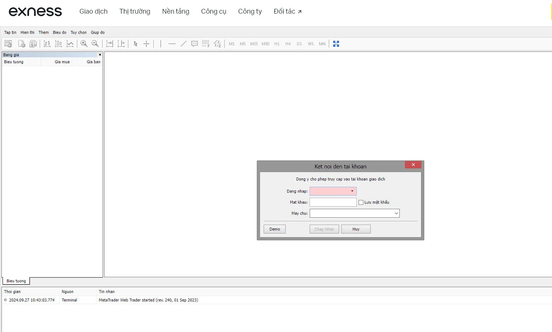The height and width of the screenshot is (332, 552).
Task: Close the Ket noi den tai khoan dialog
Action: (x=413, y=165)
